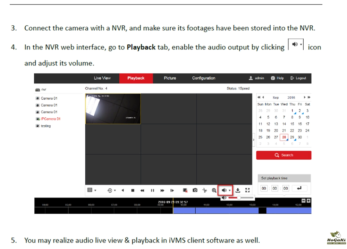Screen dimensions: 347x249
Task: Switch to the Live View tab
Action: [102, 78]
